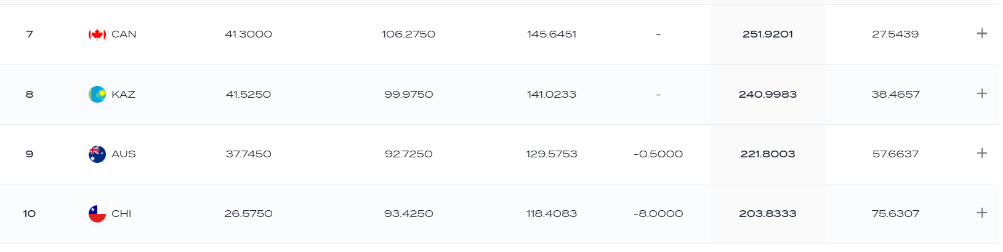Image resolution: width=1003 pixels, height=252 pixels.
Task: Click the Chile flag icon
Action: 97,214
